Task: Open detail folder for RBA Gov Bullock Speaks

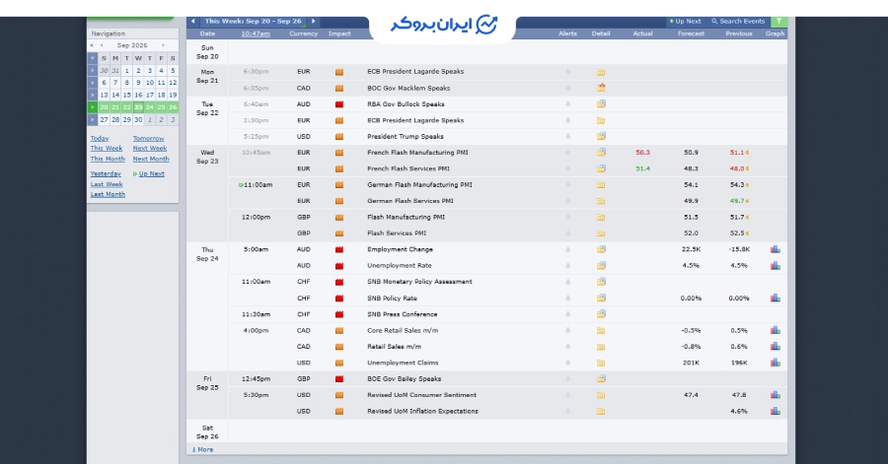Action: pyautogui.click(x=601, y=104)
